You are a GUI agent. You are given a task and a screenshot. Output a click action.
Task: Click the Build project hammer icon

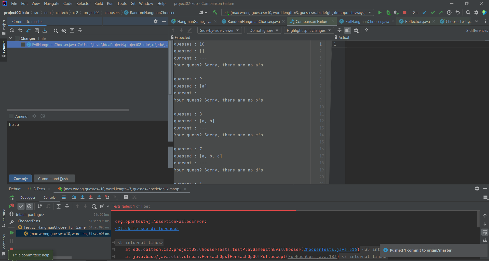[215, 12]
